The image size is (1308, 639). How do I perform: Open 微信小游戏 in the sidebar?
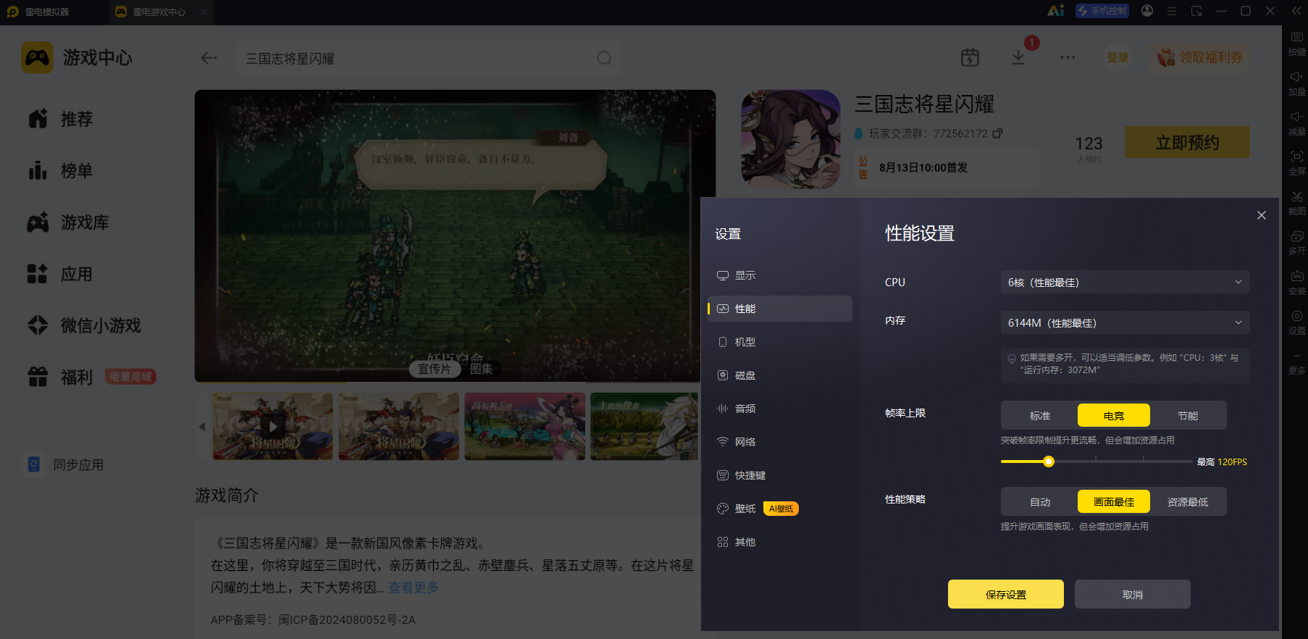(84, 325)
